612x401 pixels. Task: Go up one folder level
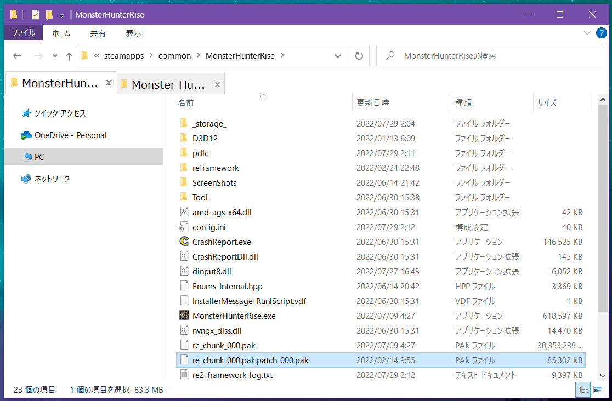(x=69, y=56)
